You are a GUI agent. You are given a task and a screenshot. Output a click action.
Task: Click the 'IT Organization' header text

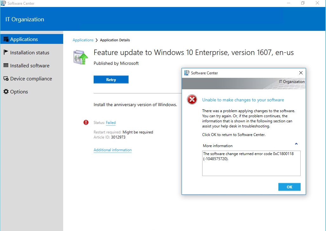pos(25,19)
